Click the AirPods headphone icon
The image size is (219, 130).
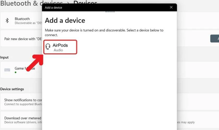tap(48, 47)
